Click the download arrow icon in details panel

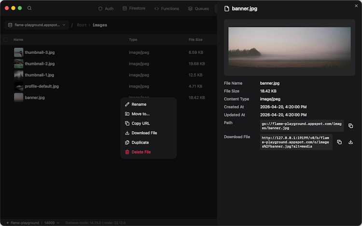pos(351,142)
